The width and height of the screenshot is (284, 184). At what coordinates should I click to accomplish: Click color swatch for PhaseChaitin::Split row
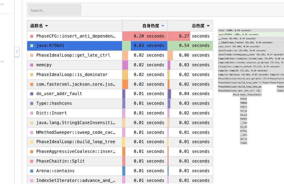32,161
